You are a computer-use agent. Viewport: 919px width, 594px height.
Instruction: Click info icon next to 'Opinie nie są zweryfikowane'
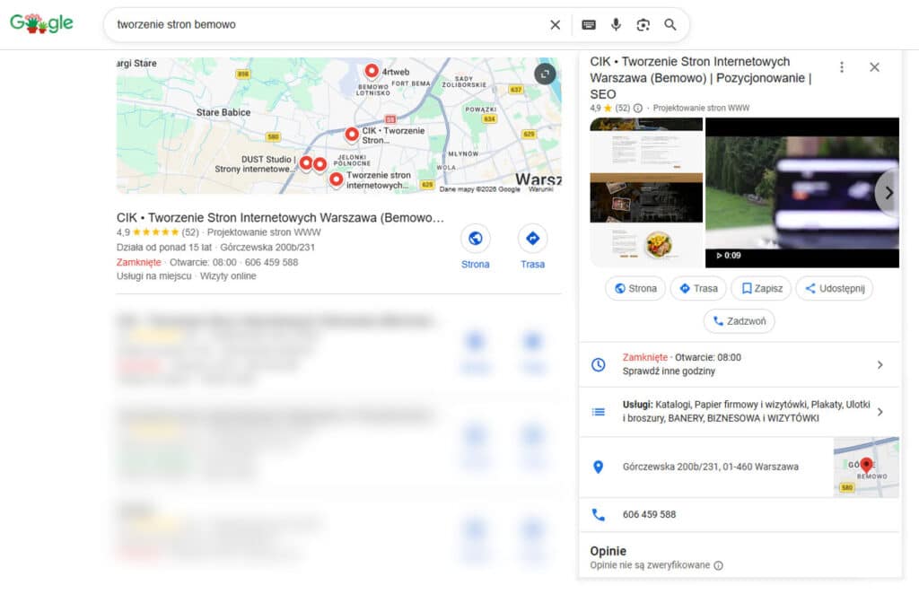(719, 565)
